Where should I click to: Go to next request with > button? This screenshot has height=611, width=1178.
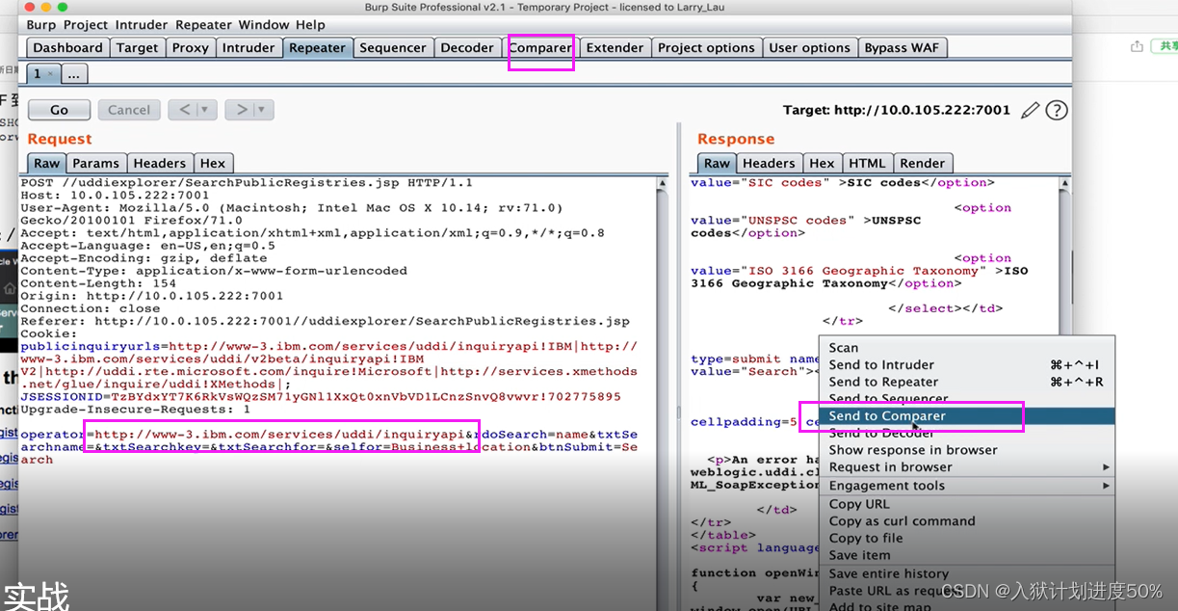point(240,110)
